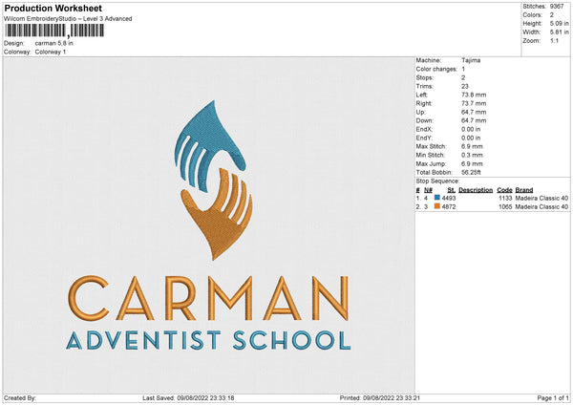573x405 pixels.
Task: Click the Stitches value 9367
Action: 557,7
